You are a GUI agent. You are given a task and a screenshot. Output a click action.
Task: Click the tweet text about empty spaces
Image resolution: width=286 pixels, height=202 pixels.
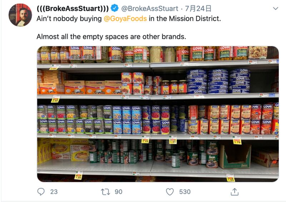[x=111, y=37]
